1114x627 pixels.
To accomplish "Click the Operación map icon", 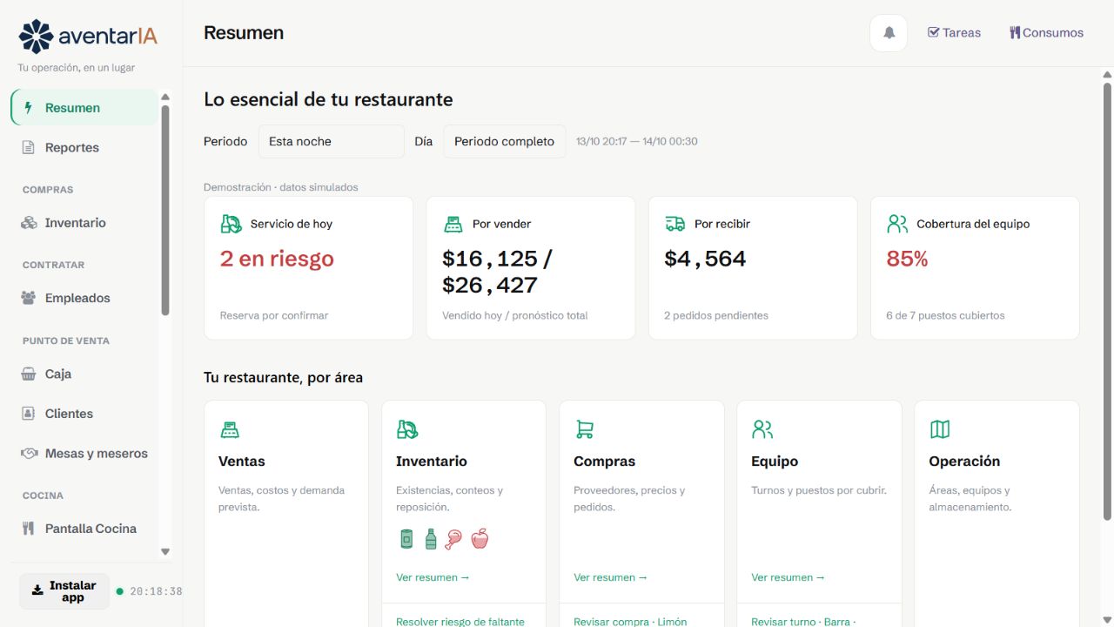I will point(940,429).
